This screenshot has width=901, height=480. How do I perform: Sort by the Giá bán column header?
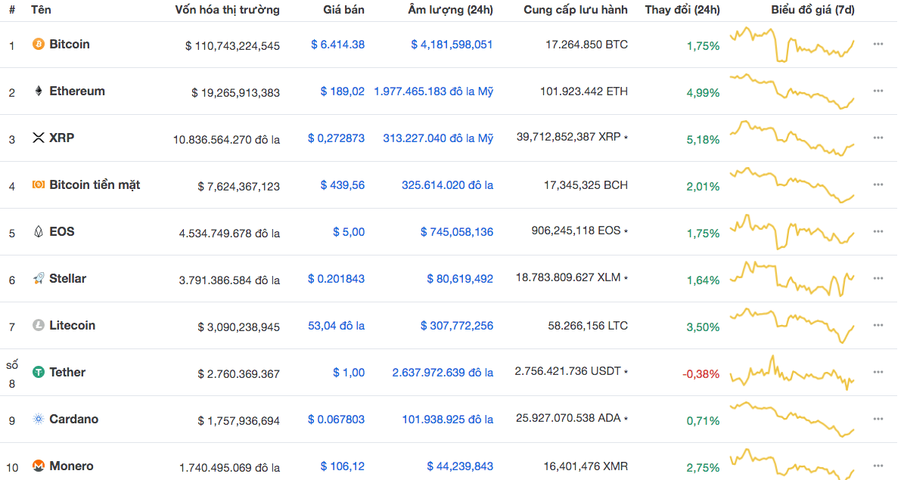tap(343, 10)
